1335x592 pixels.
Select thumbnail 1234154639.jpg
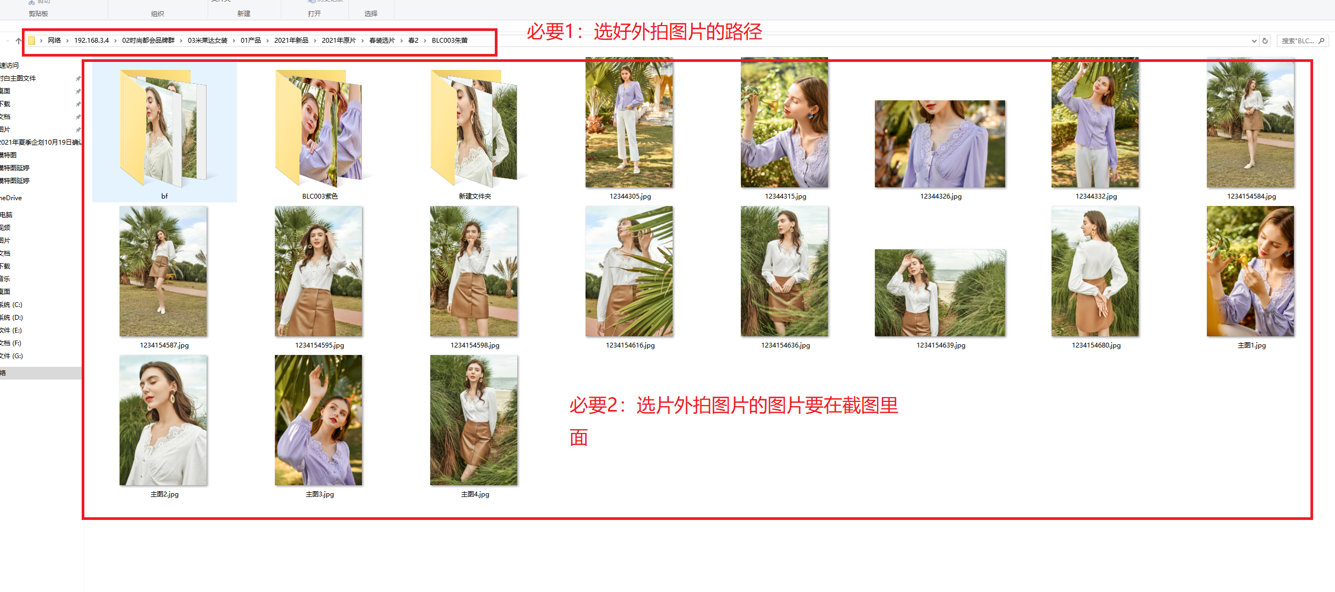939,293
